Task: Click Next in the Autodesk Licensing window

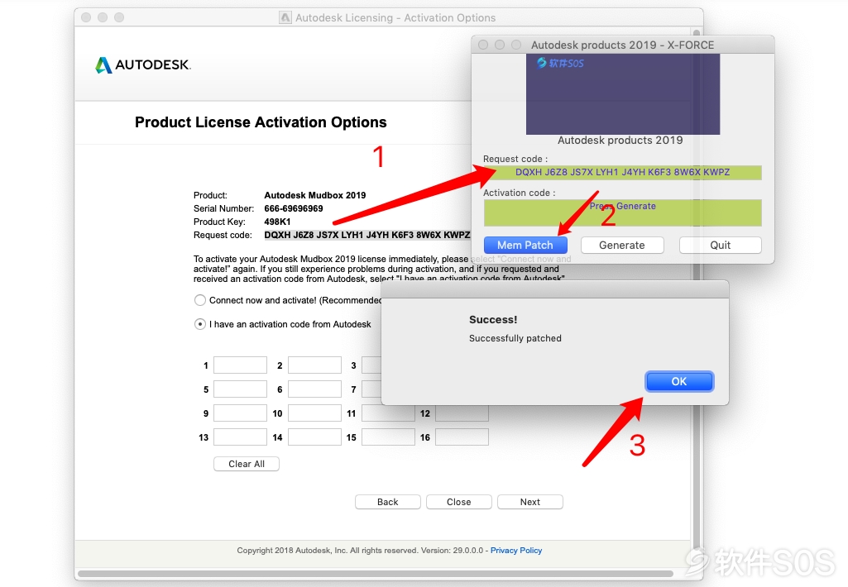Action: (530, 502)
